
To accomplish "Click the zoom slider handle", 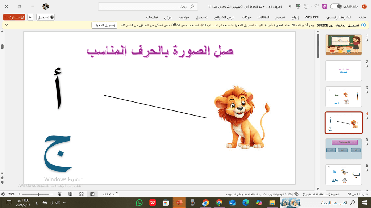I will pos(38,194).
